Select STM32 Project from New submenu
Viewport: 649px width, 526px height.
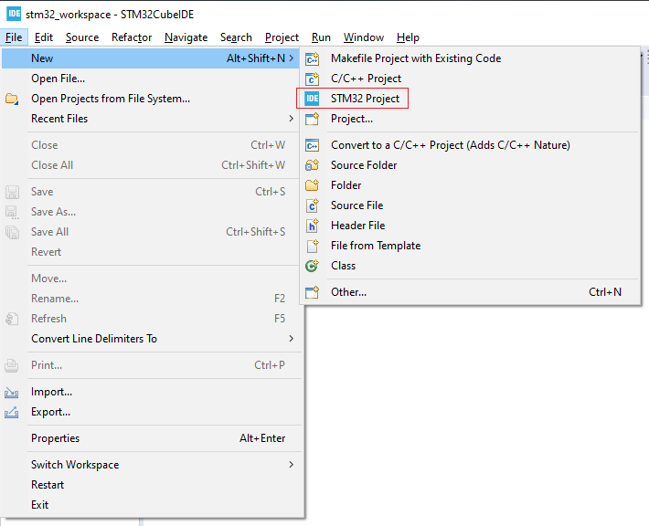pyautogui.click(x=470, y=99)
